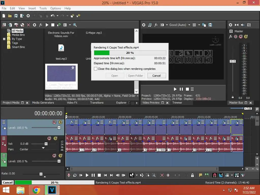
Task: Click Record microphone button in transport
Action: pyautogui.click(x=69, y=175)
